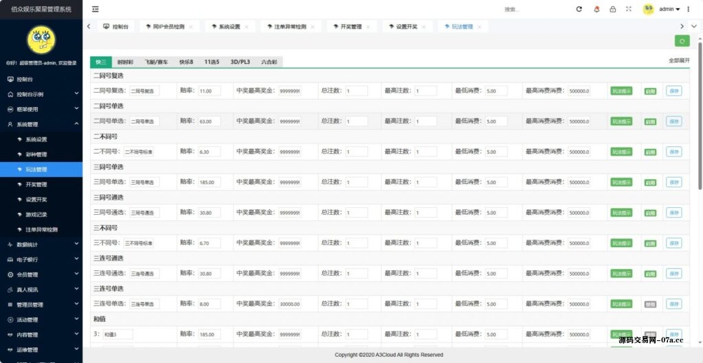The width and height of the screenshot is (703, 363).
Task: Open 系统设置 in the sidebar submenu
Action: click(x=41, y=139)
